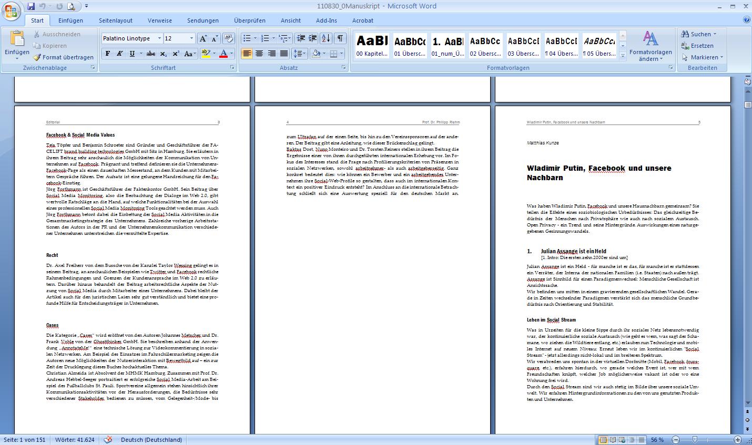
Task: Align text right
Action: click(x=271, y=54)
